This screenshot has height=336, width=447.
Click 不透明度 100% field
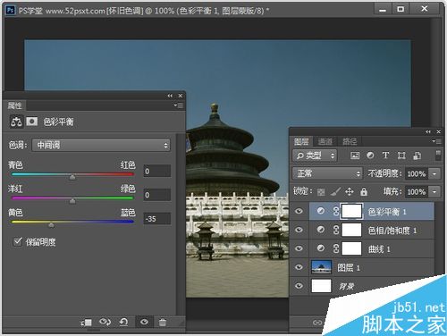pyautogui.click(x=417, y=173)
